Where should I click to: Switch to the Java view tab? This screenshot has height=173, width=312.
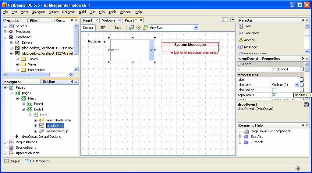click(118, 28)
